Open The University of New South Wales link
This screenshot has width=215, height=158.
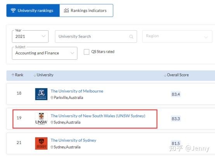[98, 116]
